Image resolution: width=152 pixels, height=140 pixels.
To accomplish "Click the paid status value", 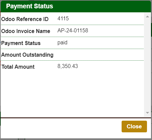I will [62, 43].
